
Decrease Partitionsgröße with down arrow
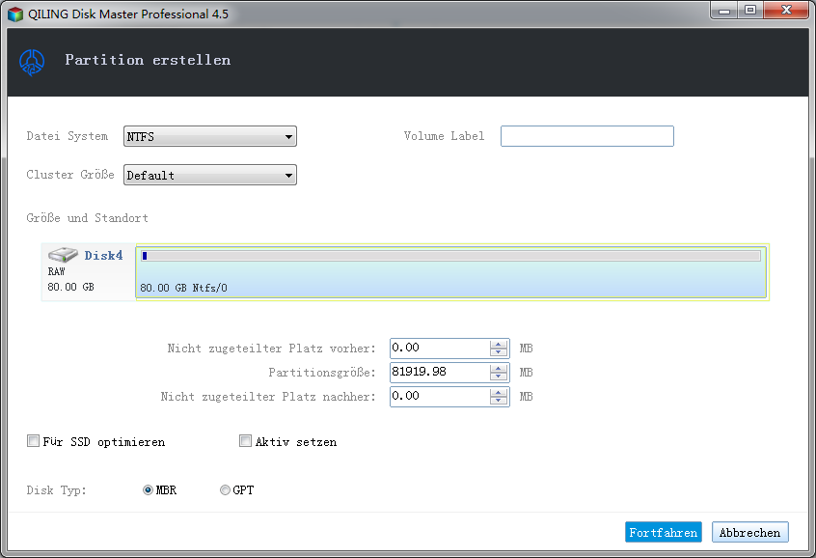coord(499,377)
